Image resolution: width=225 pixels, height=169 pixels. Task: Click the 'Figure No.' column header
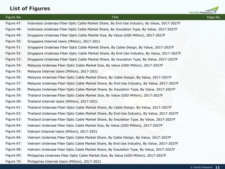pos(14,17)
